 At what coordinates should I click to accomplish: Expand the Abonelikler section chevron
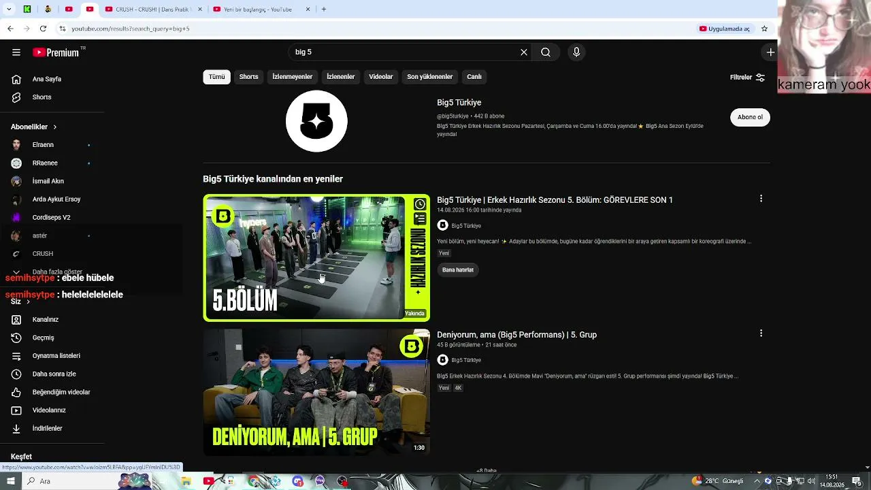pos(55,127)
